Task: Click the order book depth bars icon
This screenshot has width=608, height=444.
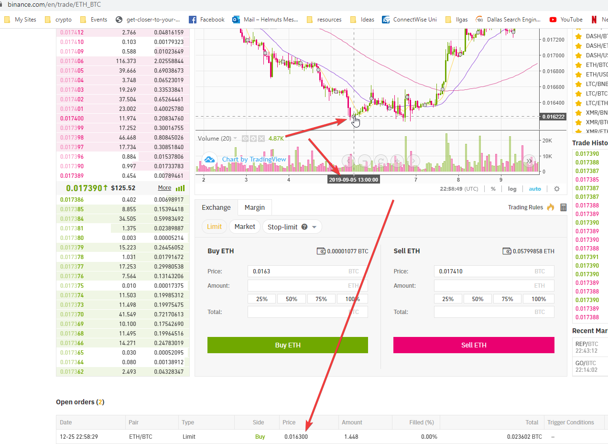Action: point(180,188)
